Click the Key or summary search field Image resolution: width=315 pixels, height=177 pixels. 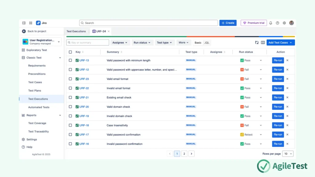(88, 43)
